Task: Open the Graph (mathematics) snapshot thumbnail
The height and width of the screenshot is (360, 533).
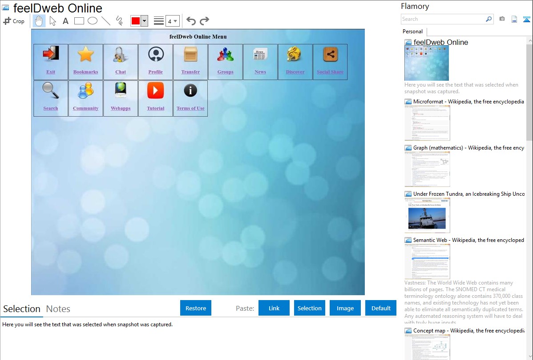Action: (427, 169)
